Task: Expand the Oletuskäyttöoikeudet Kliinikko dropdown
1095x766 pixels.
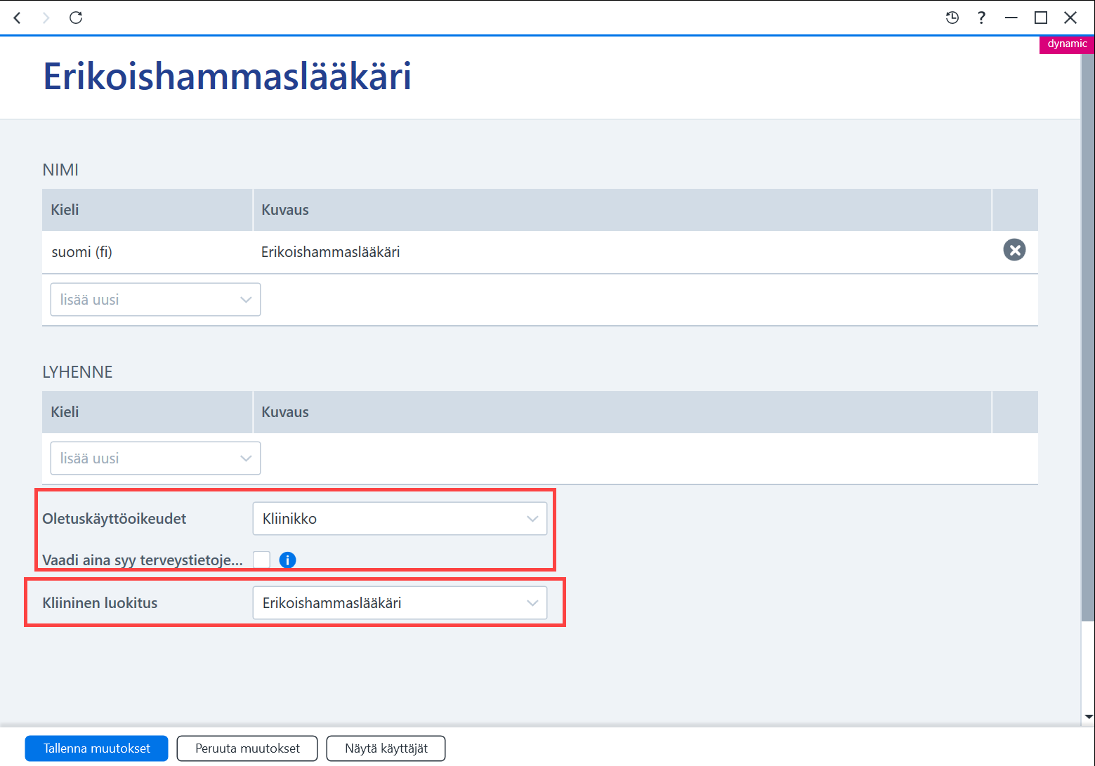Action: point(400,519)
